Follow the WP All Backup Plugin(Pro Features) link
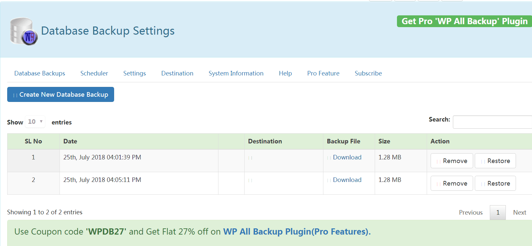 pos(297,232)
